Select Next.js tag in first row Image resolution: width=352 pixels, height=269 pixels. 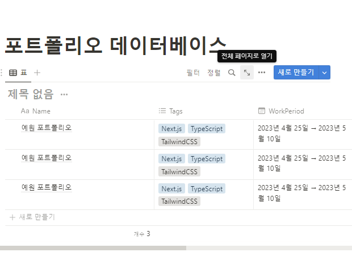pyautogui.click(x=171, y=129)
